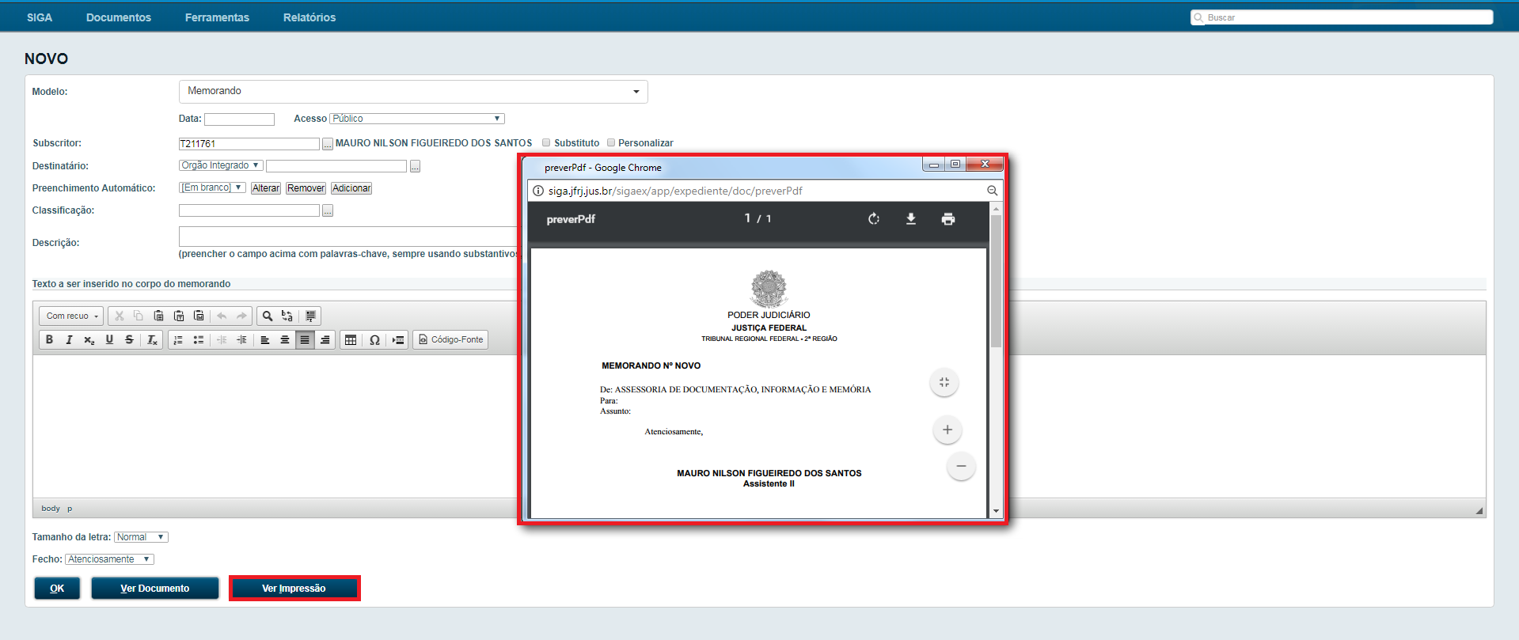The width and height of the screenshot is (1519, 640).
Task: Download the PDF preview
Action: 910,219
